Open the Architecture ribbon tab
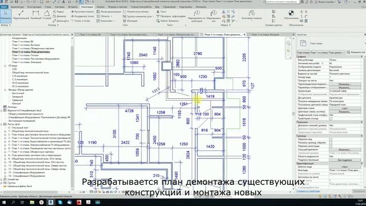This screenshot has height=206, width=366. tap(17, 7)
